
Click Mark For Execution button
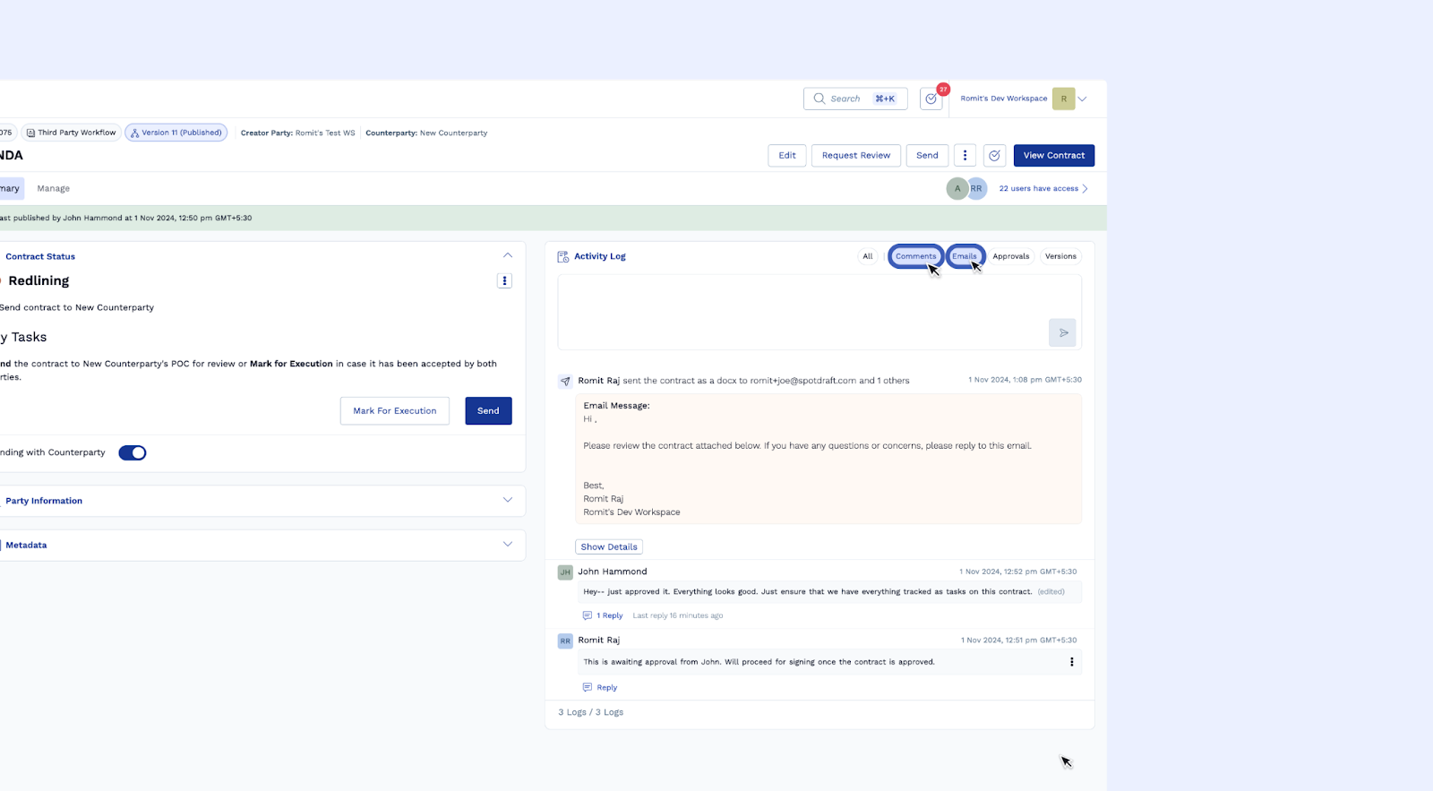395,411
